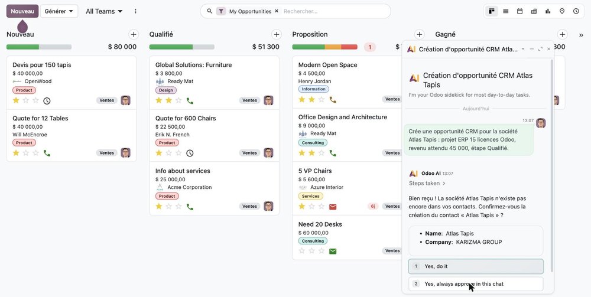Open the Activity clock view
591x297 pixels.
pos(576,11)
